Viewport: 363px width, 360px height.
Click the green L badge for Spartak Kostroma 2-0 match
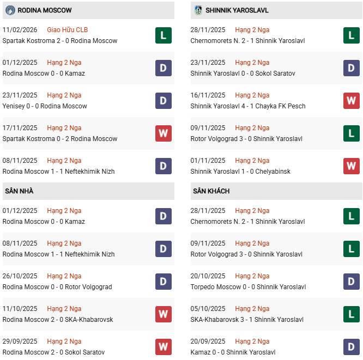[164, 35]
